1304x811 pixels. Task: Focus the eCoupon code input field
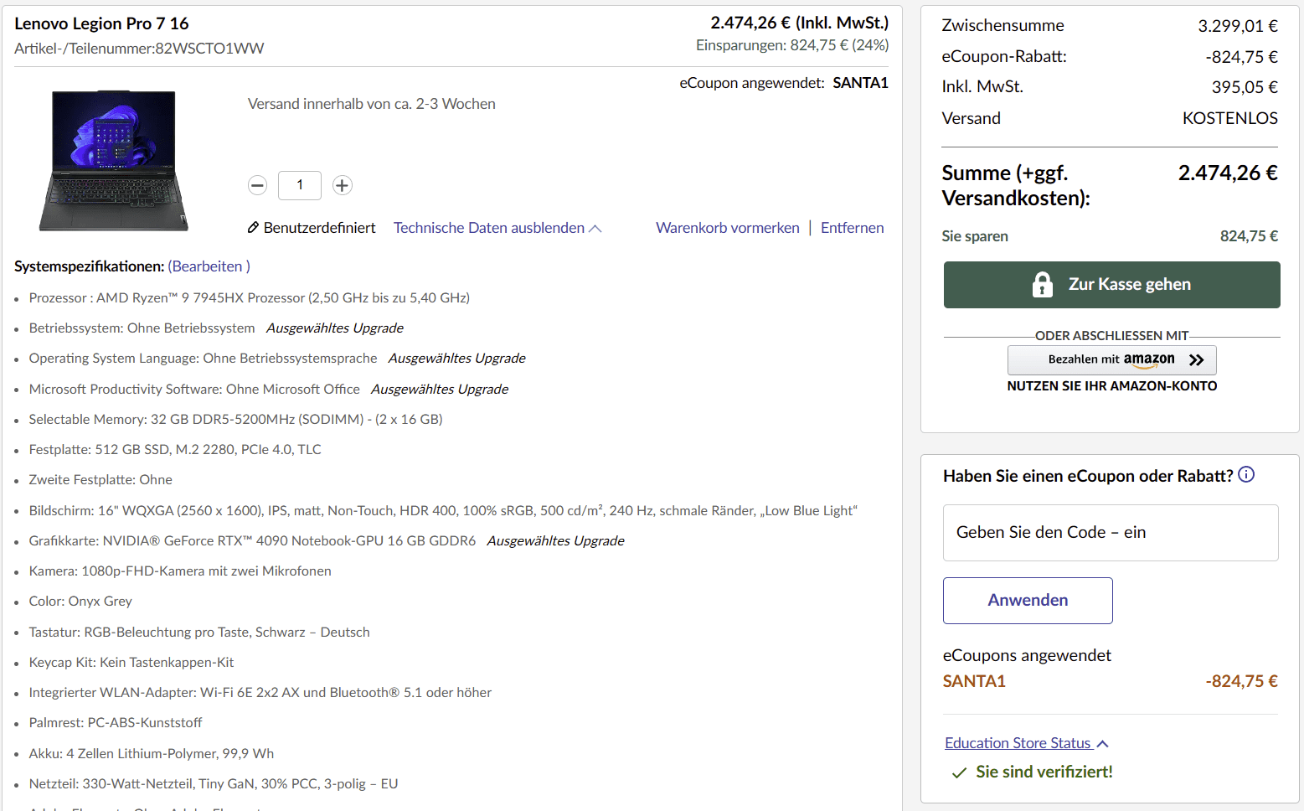1111,533
